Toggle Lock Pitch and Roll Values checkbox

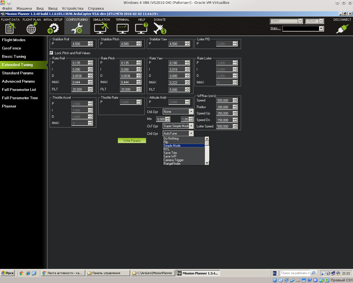51,53
